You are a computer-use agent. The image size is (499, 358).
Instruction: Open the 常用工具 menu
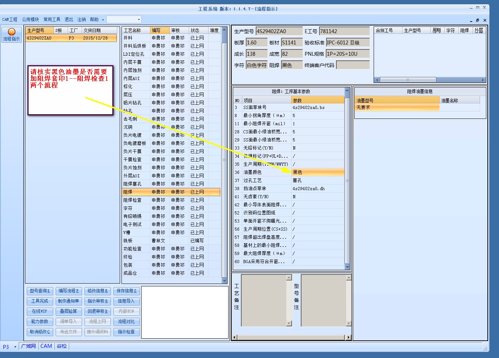52,19
